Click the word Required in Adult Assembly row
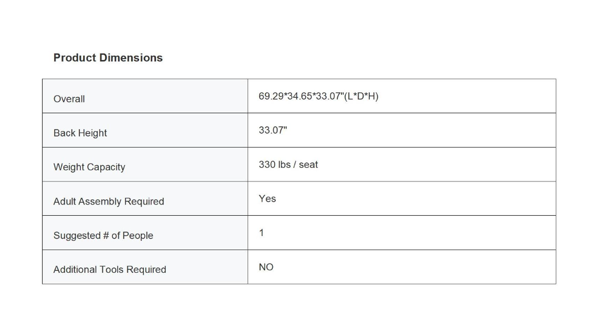 (x=145, y=201)
